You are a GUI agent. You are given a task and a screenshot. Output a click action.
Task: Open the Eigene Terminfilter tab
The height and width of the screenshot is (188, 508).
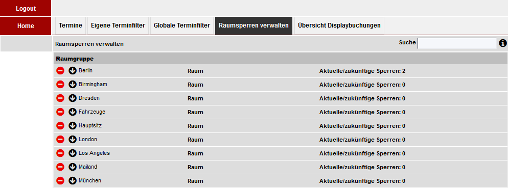118,25
